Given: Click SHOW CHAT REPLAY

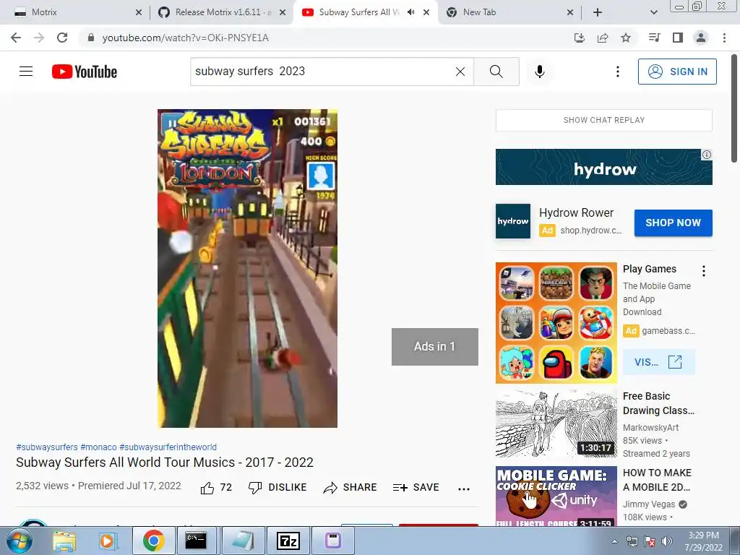Looking at the screenshot, I should pos(603,120).
